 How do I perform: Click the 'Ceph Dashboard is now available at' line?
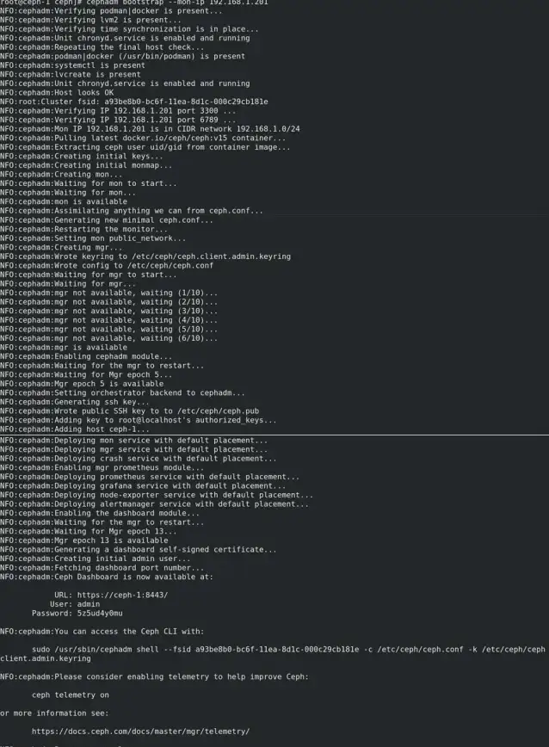click(x=107, y=577)
